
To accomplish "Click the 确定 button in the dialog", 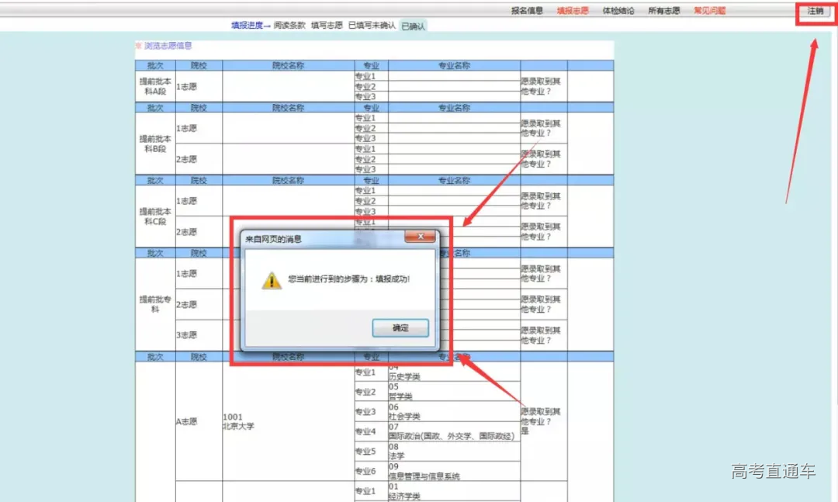I will point(400,328).
